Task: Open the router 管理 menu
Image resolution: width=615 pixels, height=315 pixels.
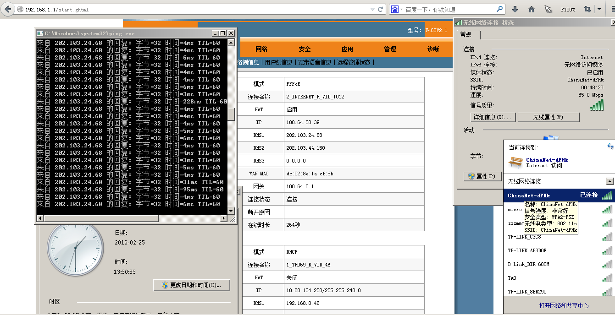Action: pyautogui.click(x=390, y=49)
